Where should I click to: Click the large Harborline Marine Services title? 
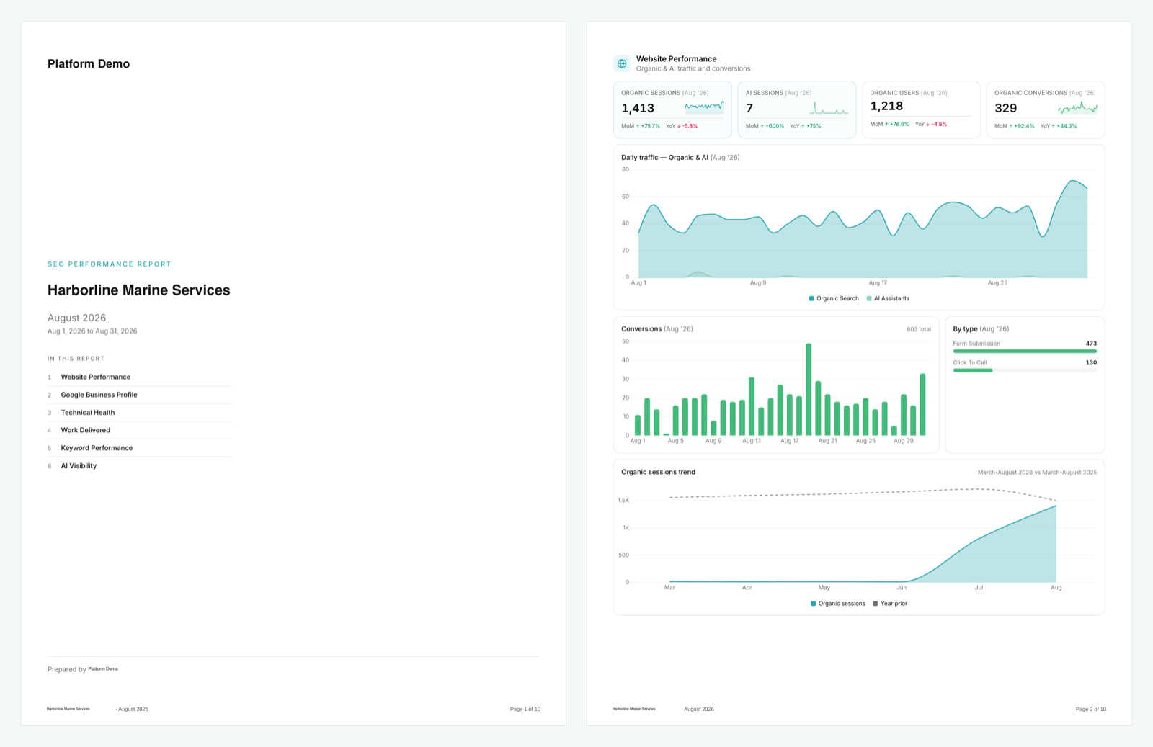tap(139, 290)
